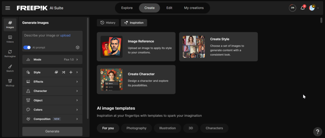Image resolution: width=325 pixels, height=138 pixels.
Task: Open the Reimagine tool
Action: tap(10, 53)
